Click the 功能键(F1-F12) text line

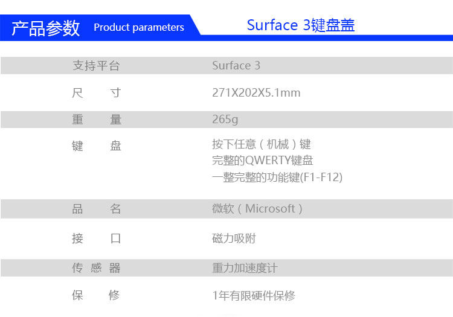(x=277, y=178)
